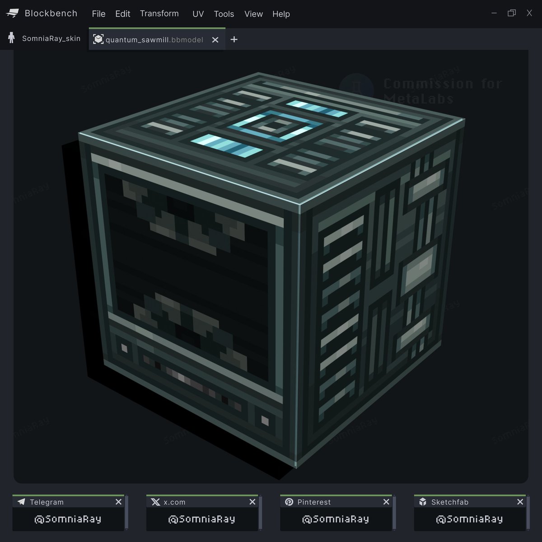Viewport: 542px width, 542px height.
Task: Close the Sketchfab panel
Action: tap(520, 502)
